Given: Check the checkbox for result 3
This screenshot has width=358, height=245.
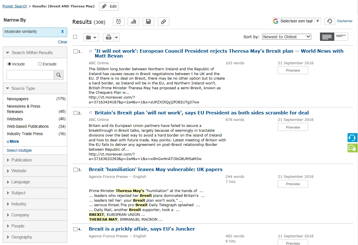Looking at the screenshot, I should coord(75,170).
